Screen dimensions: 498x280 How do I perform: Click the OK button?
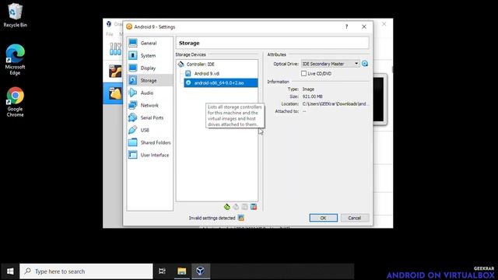pyautogui.click(x=324, y=218)
